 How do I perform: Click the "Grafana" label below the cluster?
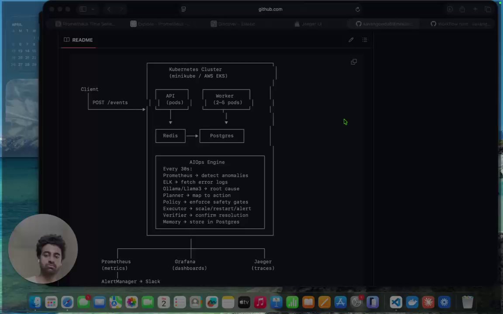(185, 262)
